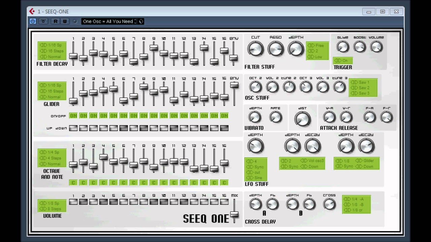Image resolution: width=431 pixels, height=242 pixels.
Task: Click the Boost knob
Action: coord(360,46)
